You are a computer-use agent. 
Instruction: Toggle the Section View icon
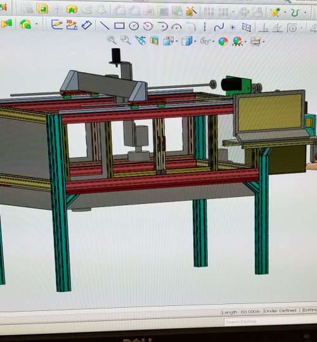(x=154, y=41)
